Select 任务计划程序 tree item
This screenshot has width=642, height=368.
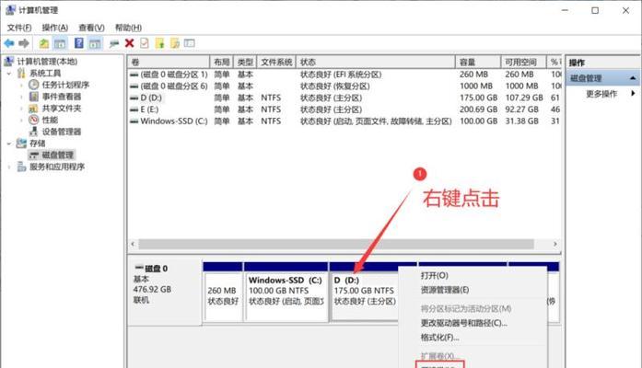pyautogui.click(x=65, y=85)
